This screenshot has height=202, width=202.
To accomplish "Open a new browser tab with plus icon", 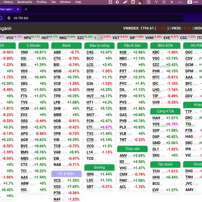I will tap(26, 9).
